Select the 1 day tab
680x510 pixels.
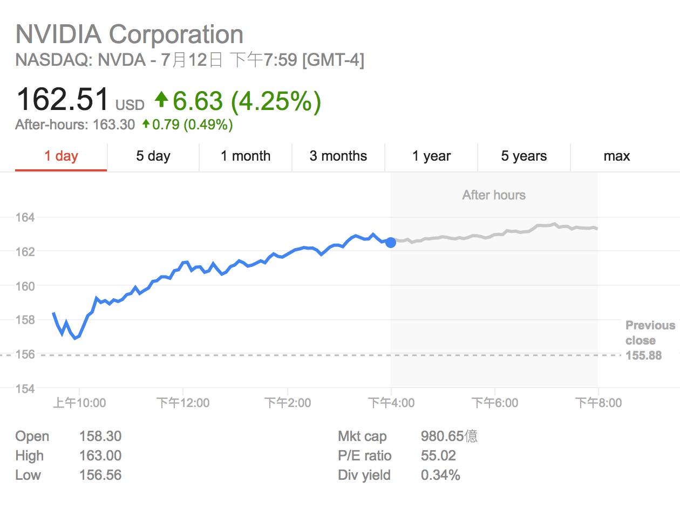[61, 156]
